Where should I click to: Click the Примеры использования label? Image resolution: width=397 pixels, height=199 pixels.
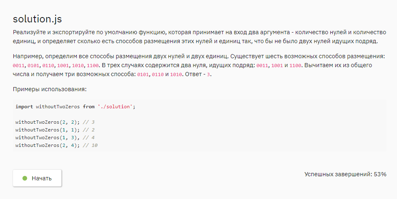[50, 89]
